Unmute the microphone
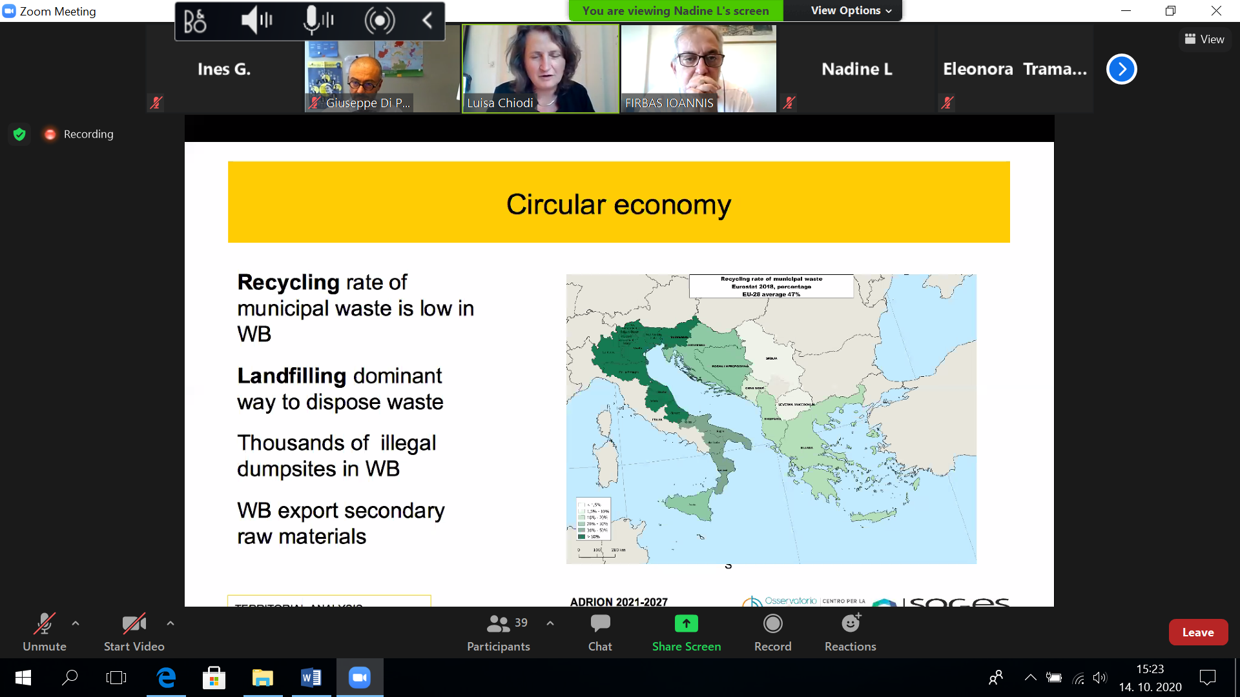The width and height of the screenshot is (1240, 697). (x=44, y=632)
